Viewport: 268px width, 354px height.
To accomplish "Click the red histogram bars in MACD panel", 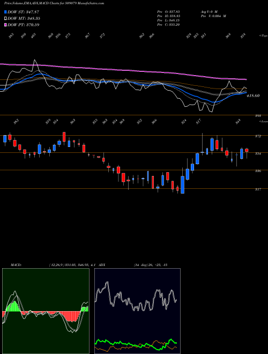I will 70,316.
